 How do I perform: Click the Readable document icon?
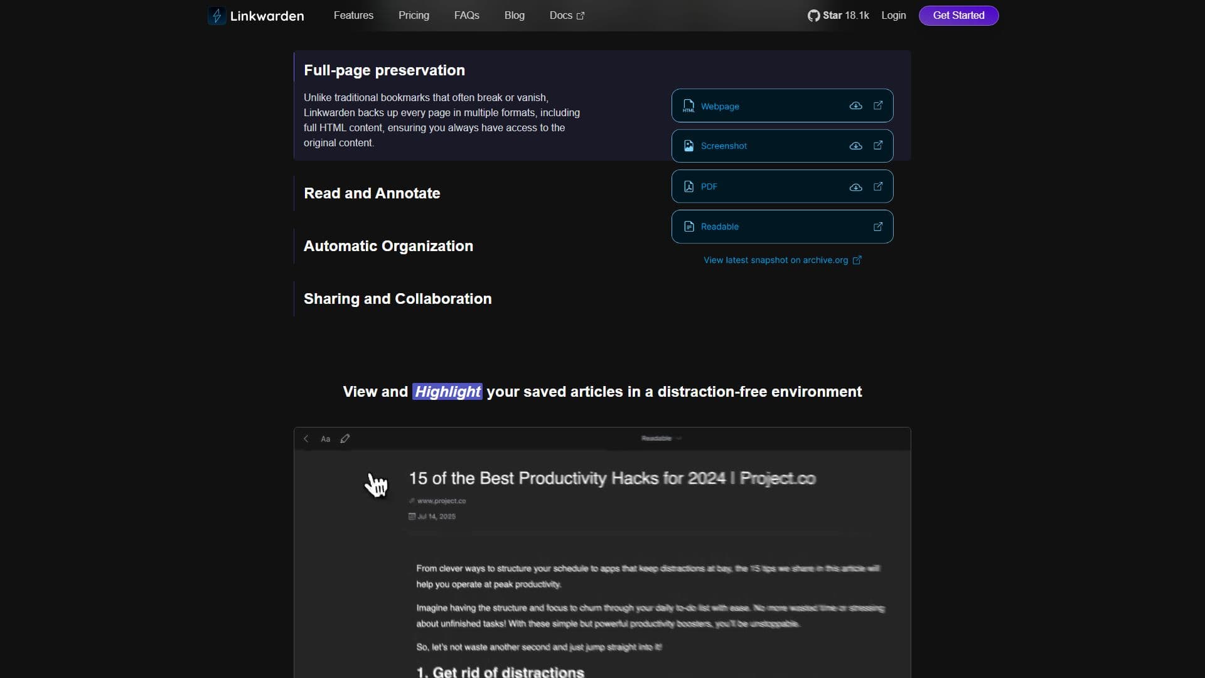coord(688,227)
